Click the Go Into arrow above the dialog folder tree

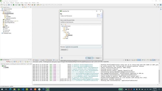pos(65,25)
